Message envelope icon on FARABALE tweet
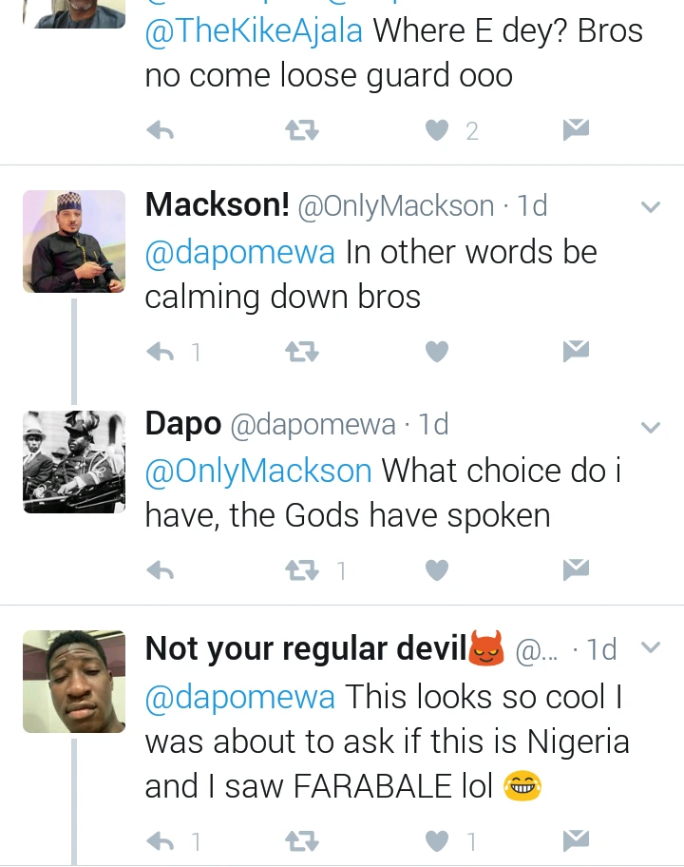The height and width of the screenshot is (867, 684). point(576,840)
